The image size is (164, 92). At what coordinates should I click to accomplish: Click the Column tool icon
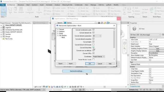click(39, 10)
